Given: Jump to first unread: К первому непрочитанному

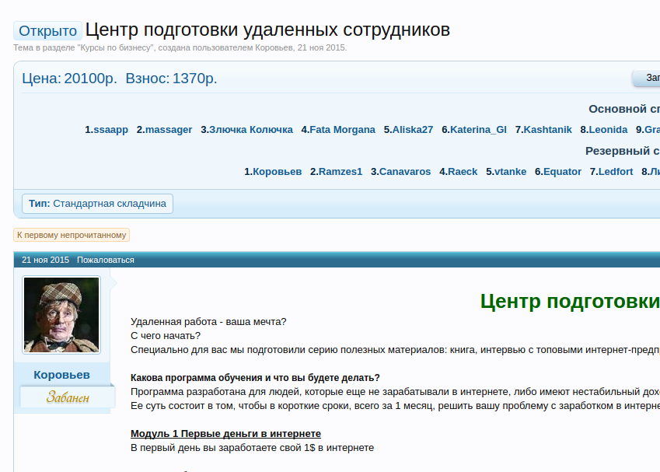Looking at the screenshot, I should [x=72, y=235].
